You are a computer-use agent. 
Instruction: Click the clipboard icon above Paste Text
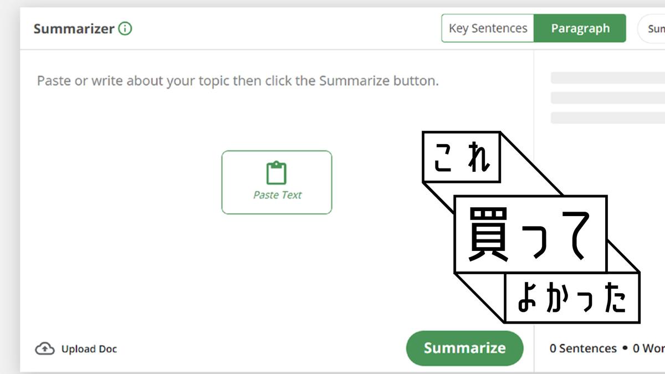pyautogui.click(x=277, y=173)
